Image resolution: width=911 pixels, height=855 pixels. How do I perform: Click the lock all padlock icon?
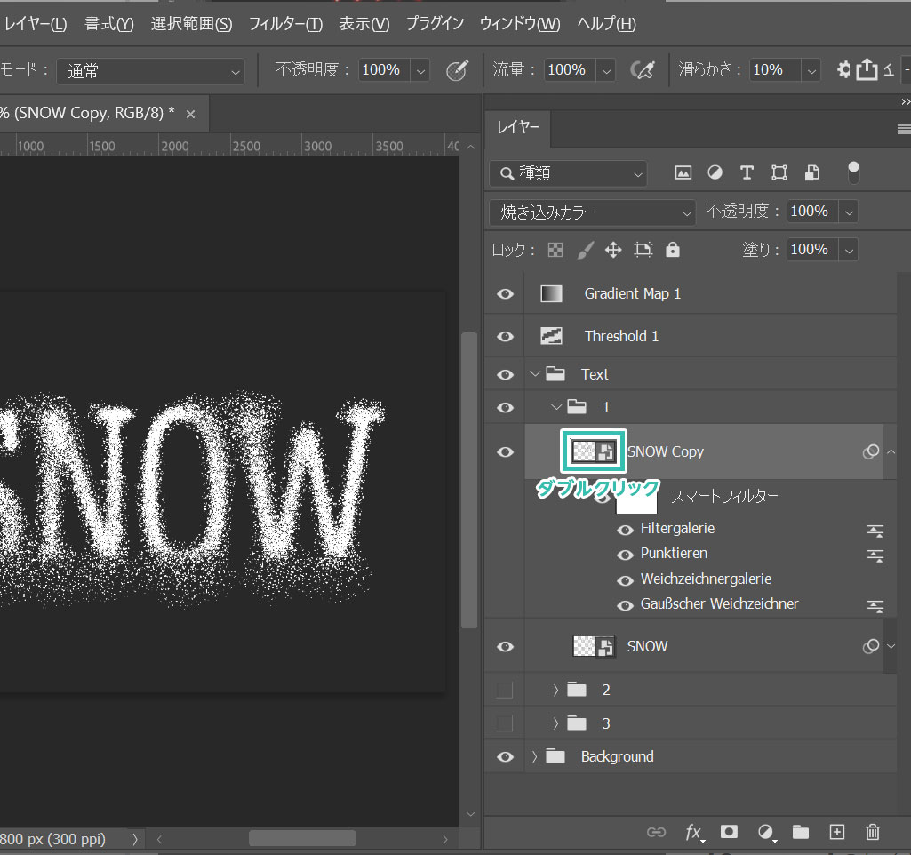point(673,250)
